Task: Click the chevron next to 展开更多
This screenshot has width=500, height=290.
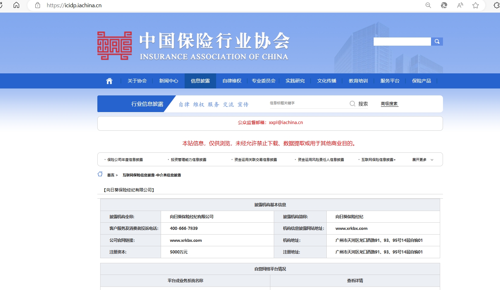Action: [432, 160]
